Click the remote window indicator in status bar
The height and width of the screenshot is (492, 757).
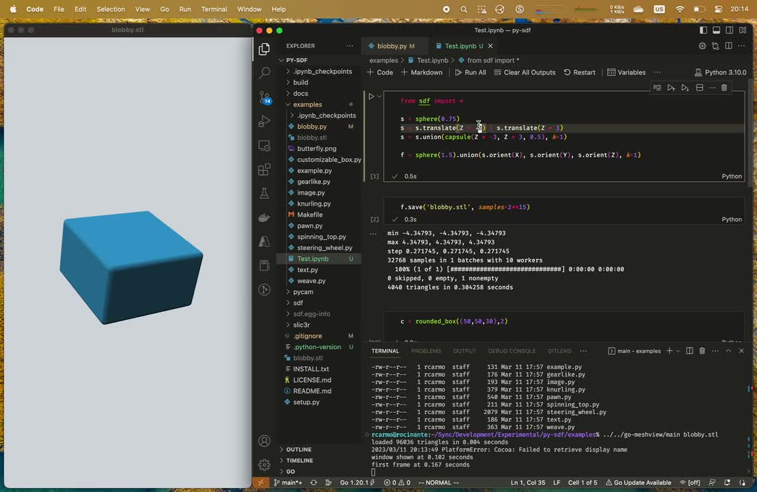(261, 482)
